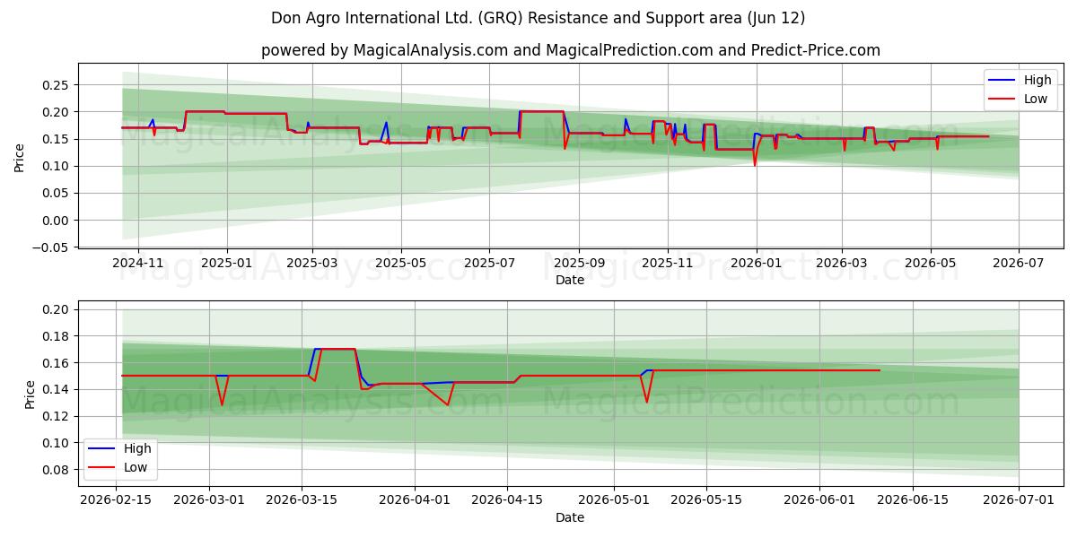
Task: Click the '2025-03' date tick on top chart
Action: coord(311,262)
